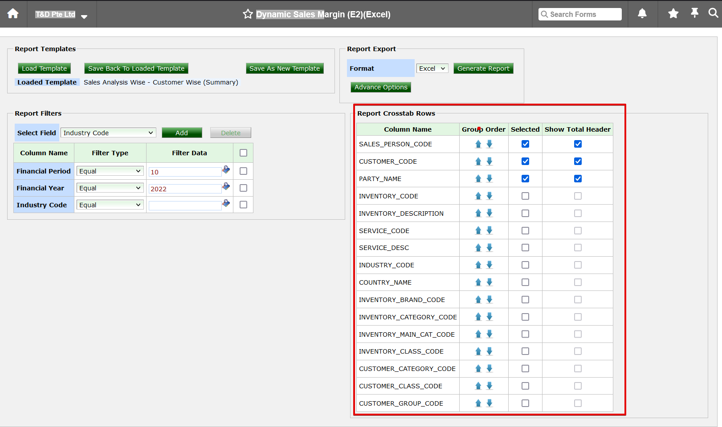Check the select-all box in Report Filters header

click(243, 153)
